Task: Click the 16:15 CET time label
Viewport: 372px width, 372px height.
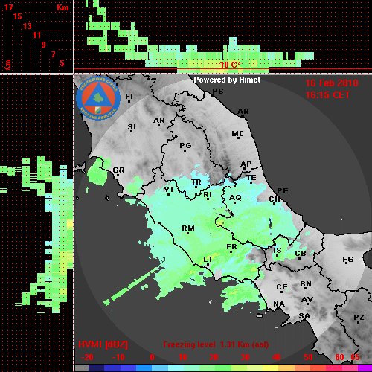Action: pyautogui.click(x=327, y=95)
